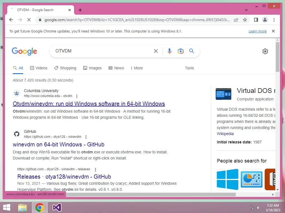Open the taskbar clock and date
This screenshot has height=213, width=285.
click(x=273, y=208)
